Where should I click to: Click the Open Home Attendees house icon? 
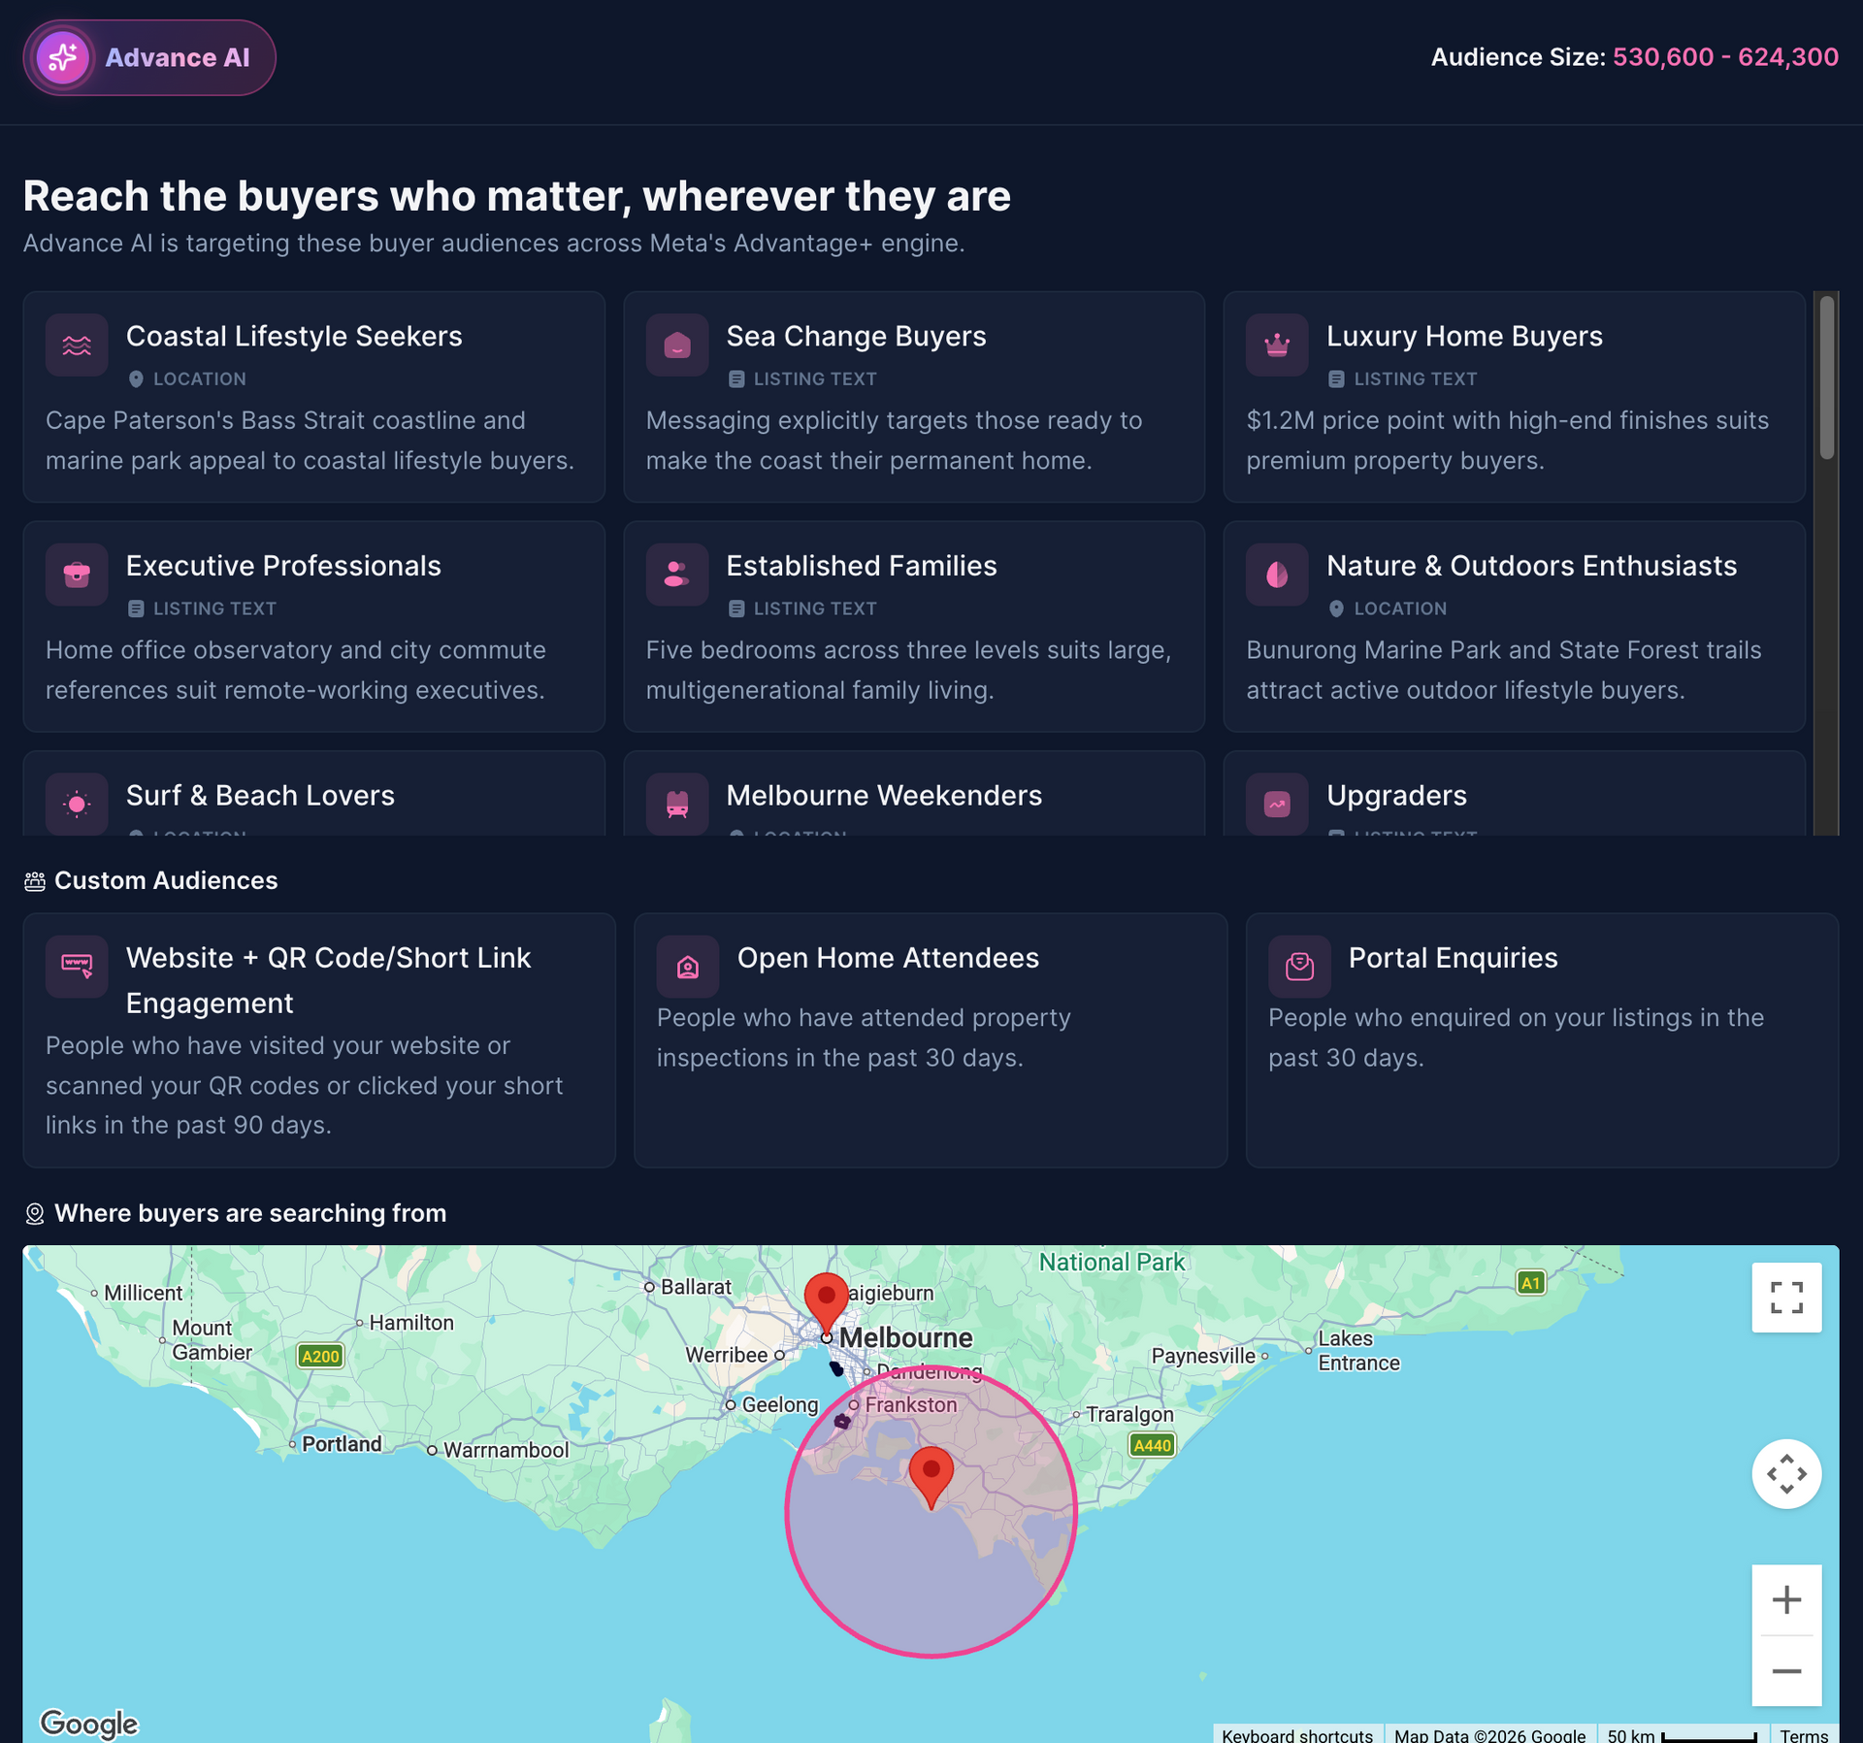[688, 967]
